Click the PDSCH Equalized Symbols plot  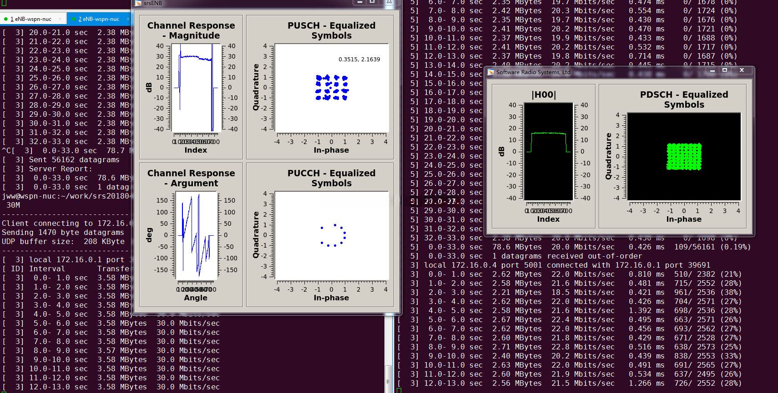coord(684,156)
